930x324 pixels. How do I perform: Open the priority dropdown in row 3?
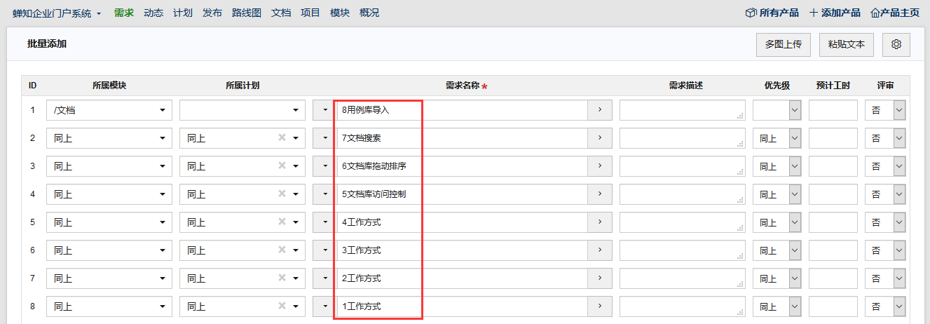[794, 166]
